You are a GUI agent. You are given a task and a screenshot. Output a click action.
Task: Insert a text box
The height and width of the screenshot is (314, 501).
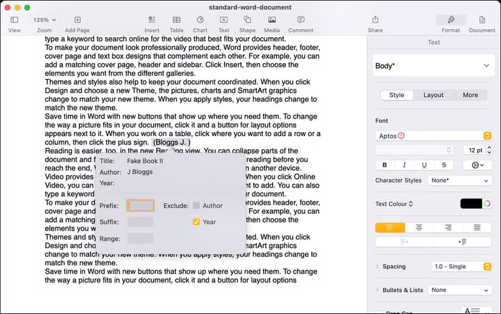pyautogui.click(x=223, y=24)
